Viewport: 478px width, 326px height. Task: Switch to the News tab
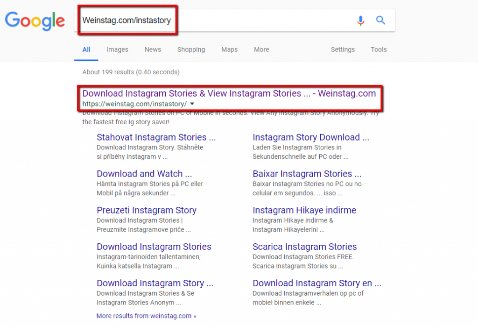point(153,50)
